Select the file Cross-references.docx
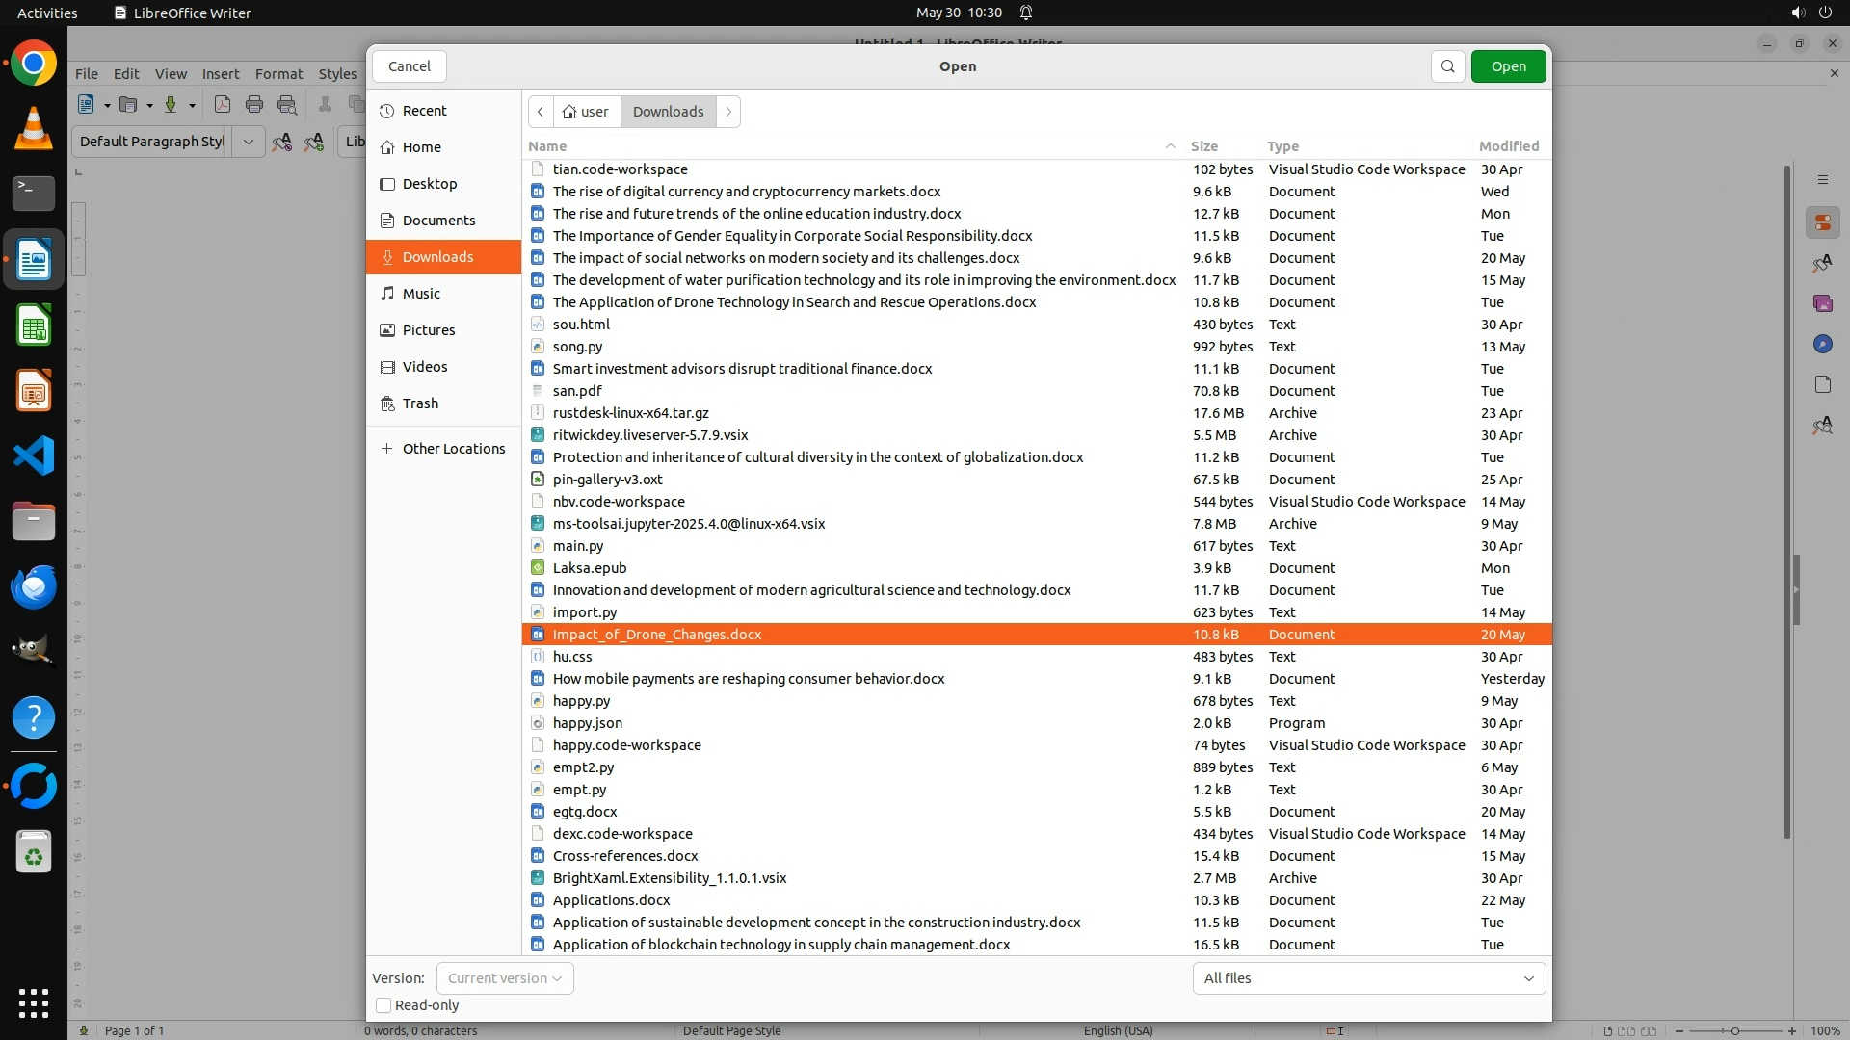The height and width of the screenshot is (1040, 1850). 624,856
